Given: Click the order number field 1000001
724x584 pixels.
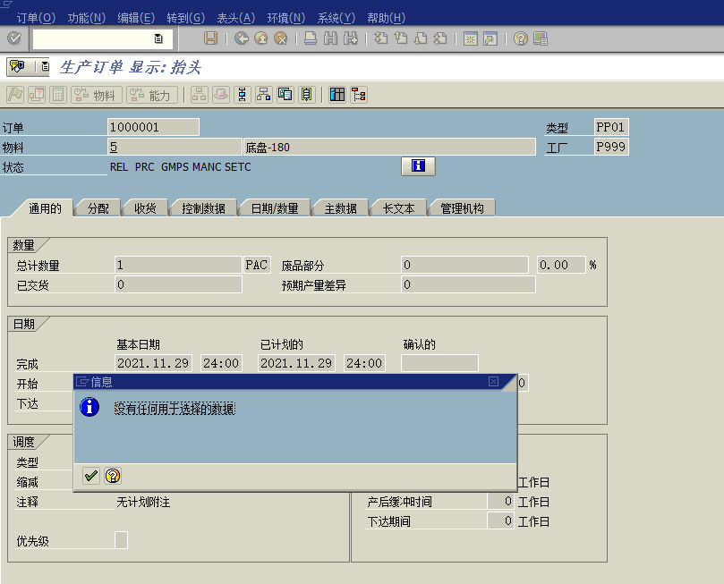Looking at the screenshot, I should click(x=153, y=127).
